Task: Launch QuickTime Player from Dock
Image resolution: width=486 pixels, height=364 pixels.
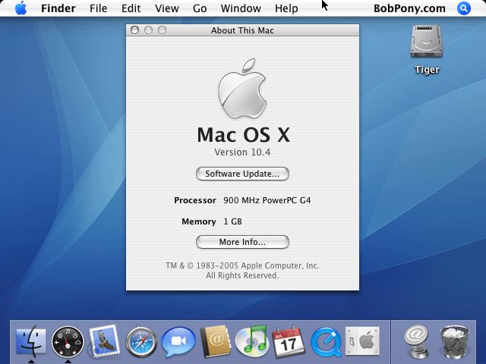Action: pyautogui.click(x=325, y=341)
